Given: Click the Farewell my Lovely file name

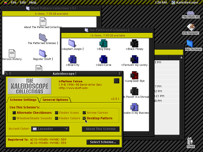Looking at the screenshot, I should coord(134,65).
